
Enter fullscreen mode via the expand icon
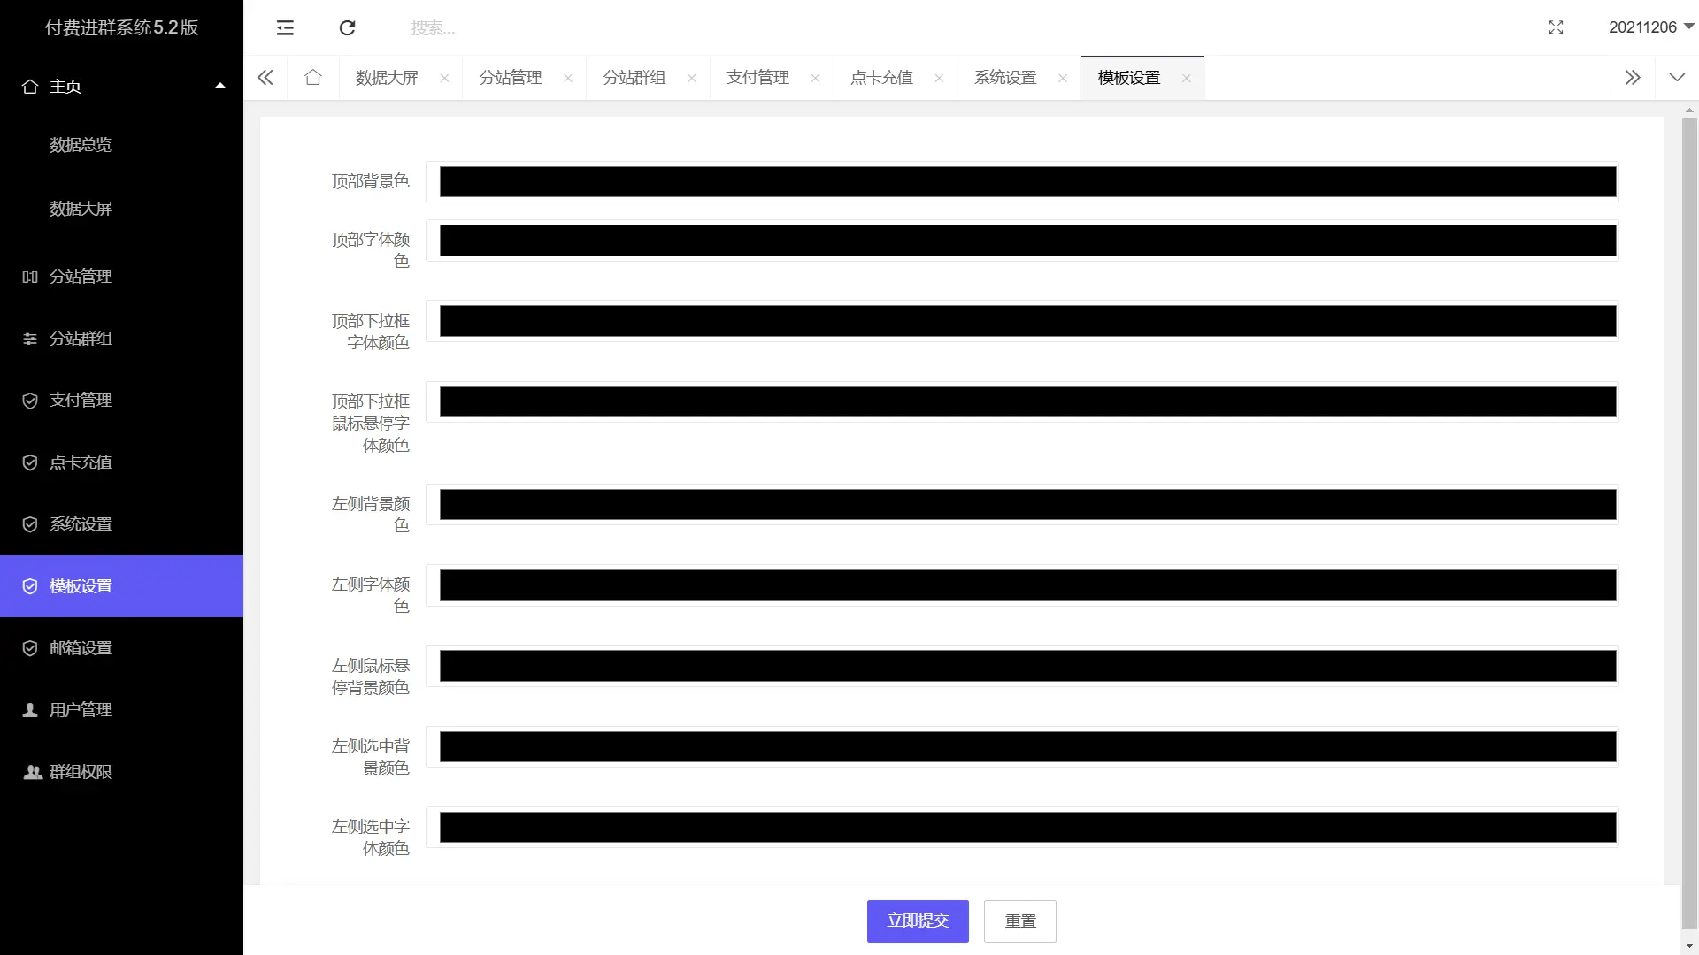[x=1557, y=27]
